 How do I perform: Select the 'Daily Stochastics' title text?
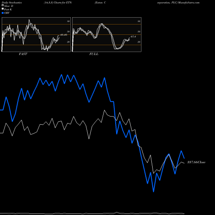point(12,3)
